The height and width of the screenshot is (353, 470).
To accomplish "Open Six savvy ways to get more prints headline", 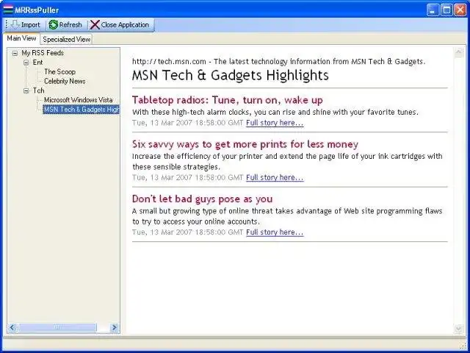I will coord(245,144).
